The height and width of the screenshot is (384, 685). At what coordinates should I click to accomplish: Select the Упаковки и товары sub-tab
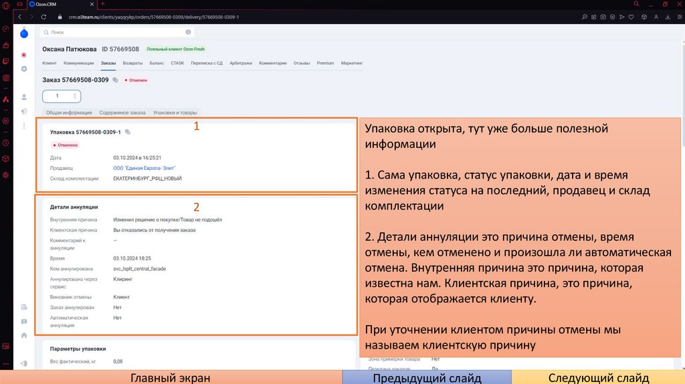[175, 112]
